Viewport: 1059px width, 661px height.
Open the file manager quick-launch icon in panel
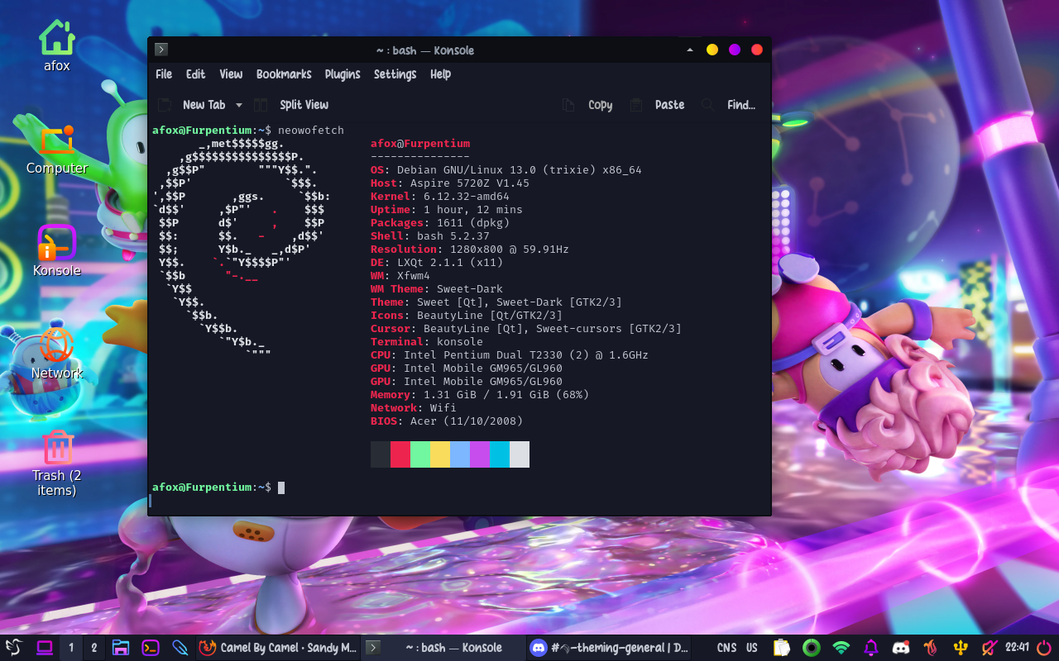[x=121, y=648]
